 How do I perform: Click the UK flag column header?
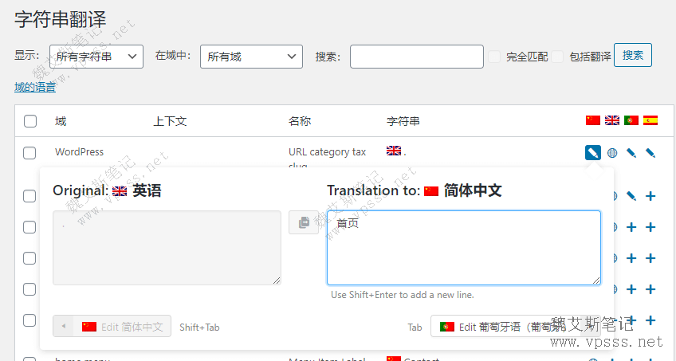coord(612,120)
